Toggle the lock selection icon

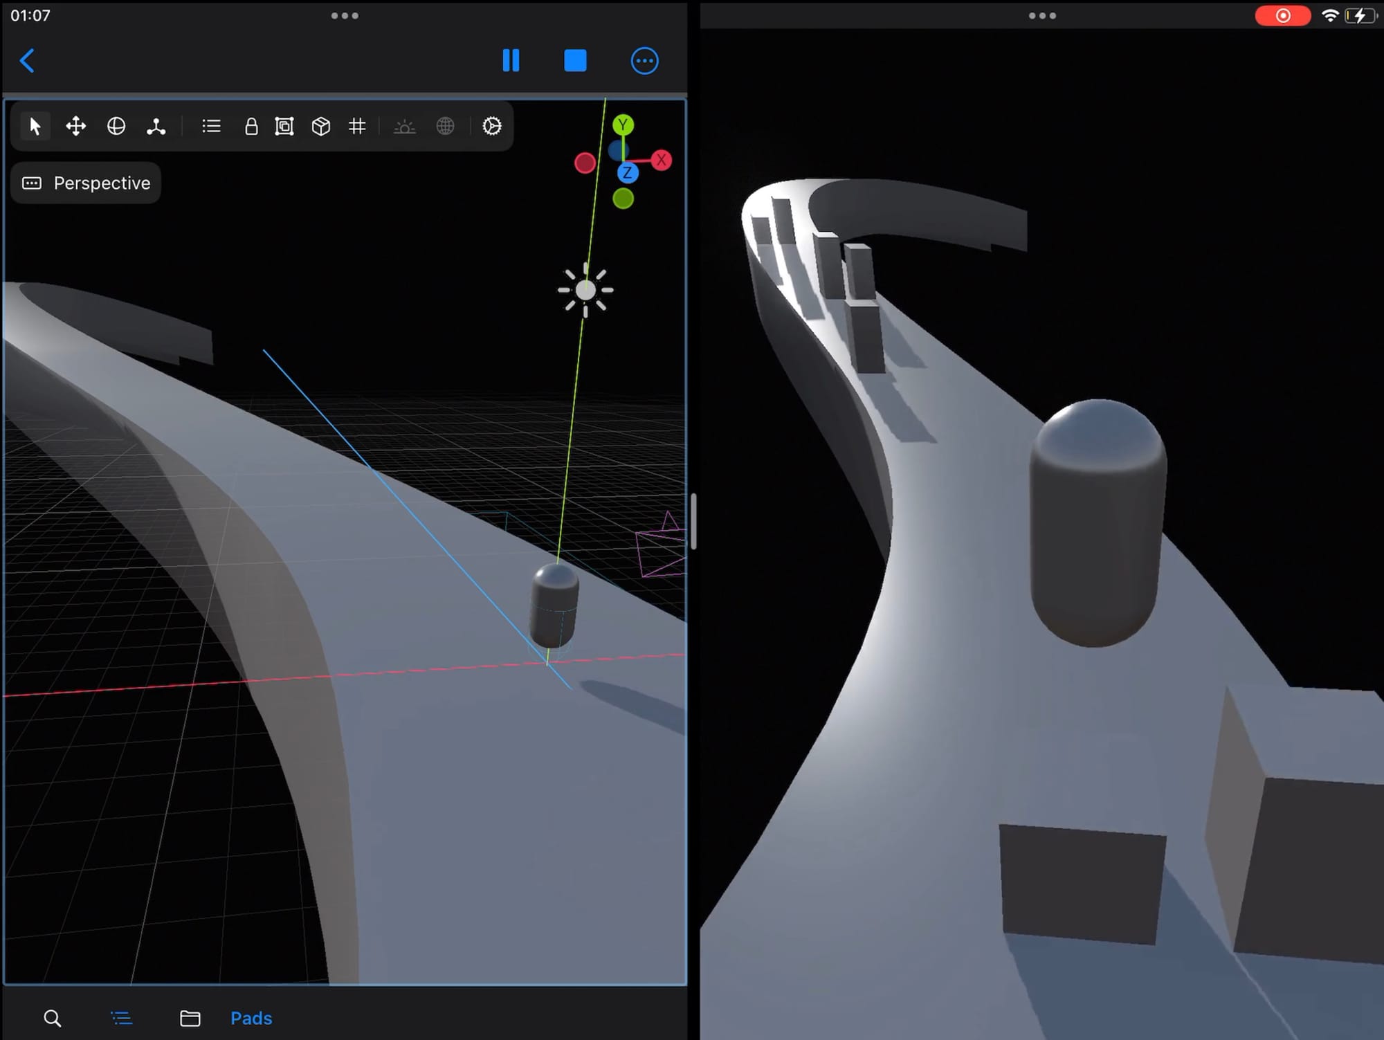pos(251,126)
